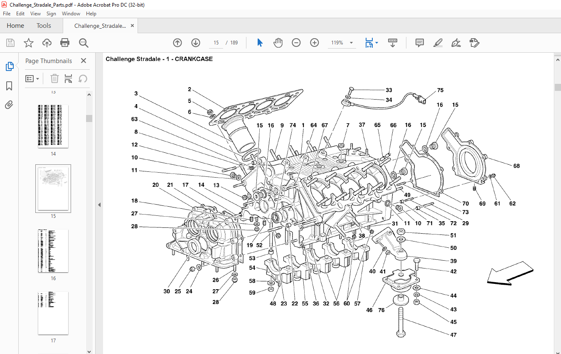Click the document scroll up arrow

click(558, 59)
